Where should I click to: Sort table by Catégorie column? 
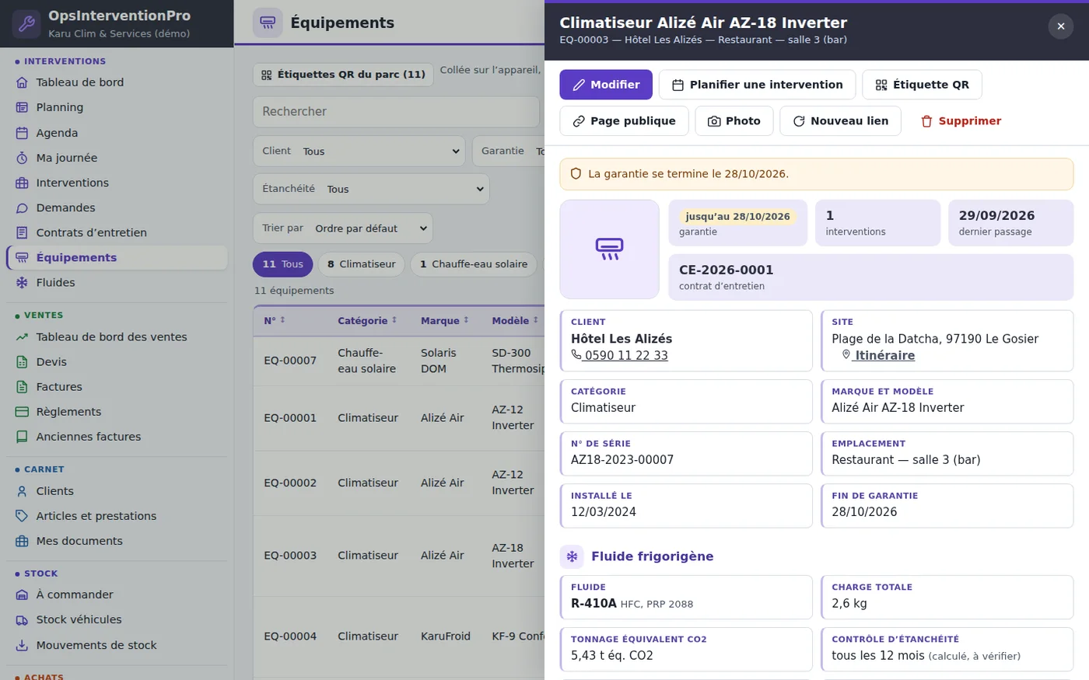367,321
